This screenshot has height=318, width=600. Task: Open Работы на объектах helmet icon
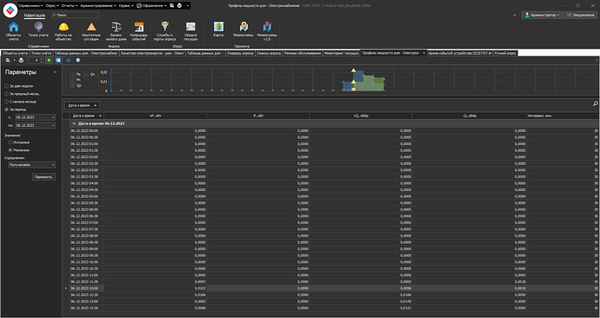[x=63, y=27]
